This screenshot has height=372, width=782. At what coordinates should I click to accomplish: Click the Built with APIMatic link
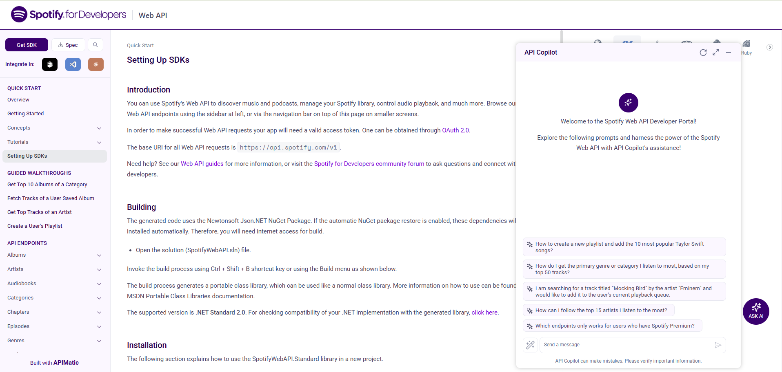point(54,363)
